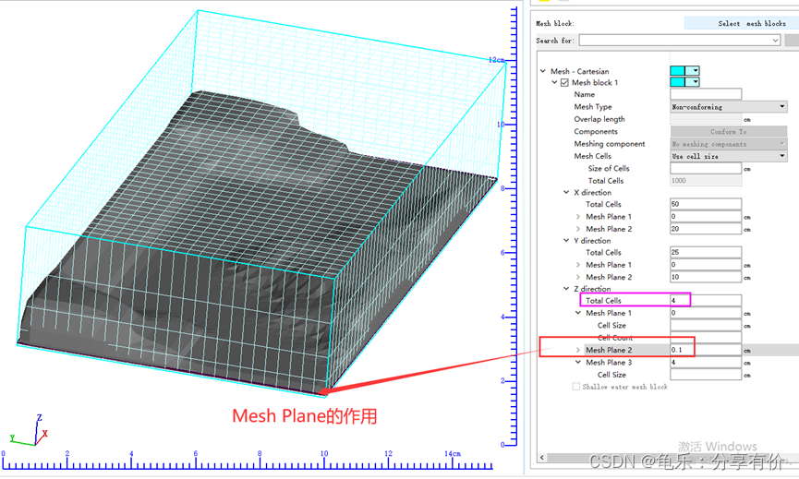799x479 pixels.
Task: Select the X direction Mesh Plane 1 value
Action: coord(706,217)
